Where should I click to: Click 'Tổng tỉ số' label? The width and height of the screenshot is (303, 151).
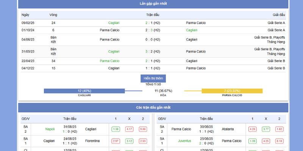pos(153,84)
